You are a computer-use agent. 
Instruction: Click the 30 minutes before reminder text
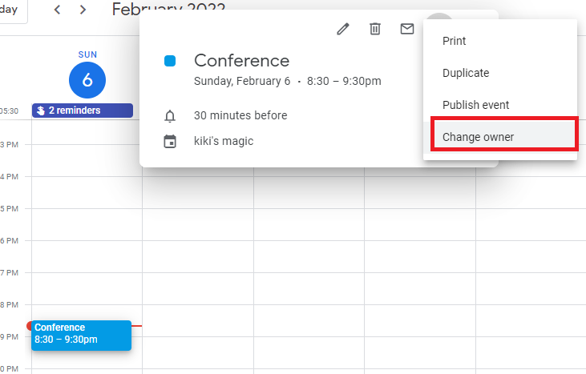coord(240,115)
